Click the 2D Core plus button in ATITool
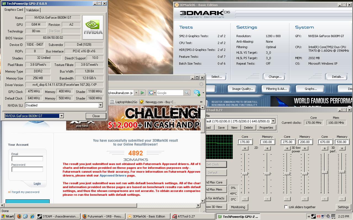This screenshot has height=220, width=353. click(x=245, y=148)
